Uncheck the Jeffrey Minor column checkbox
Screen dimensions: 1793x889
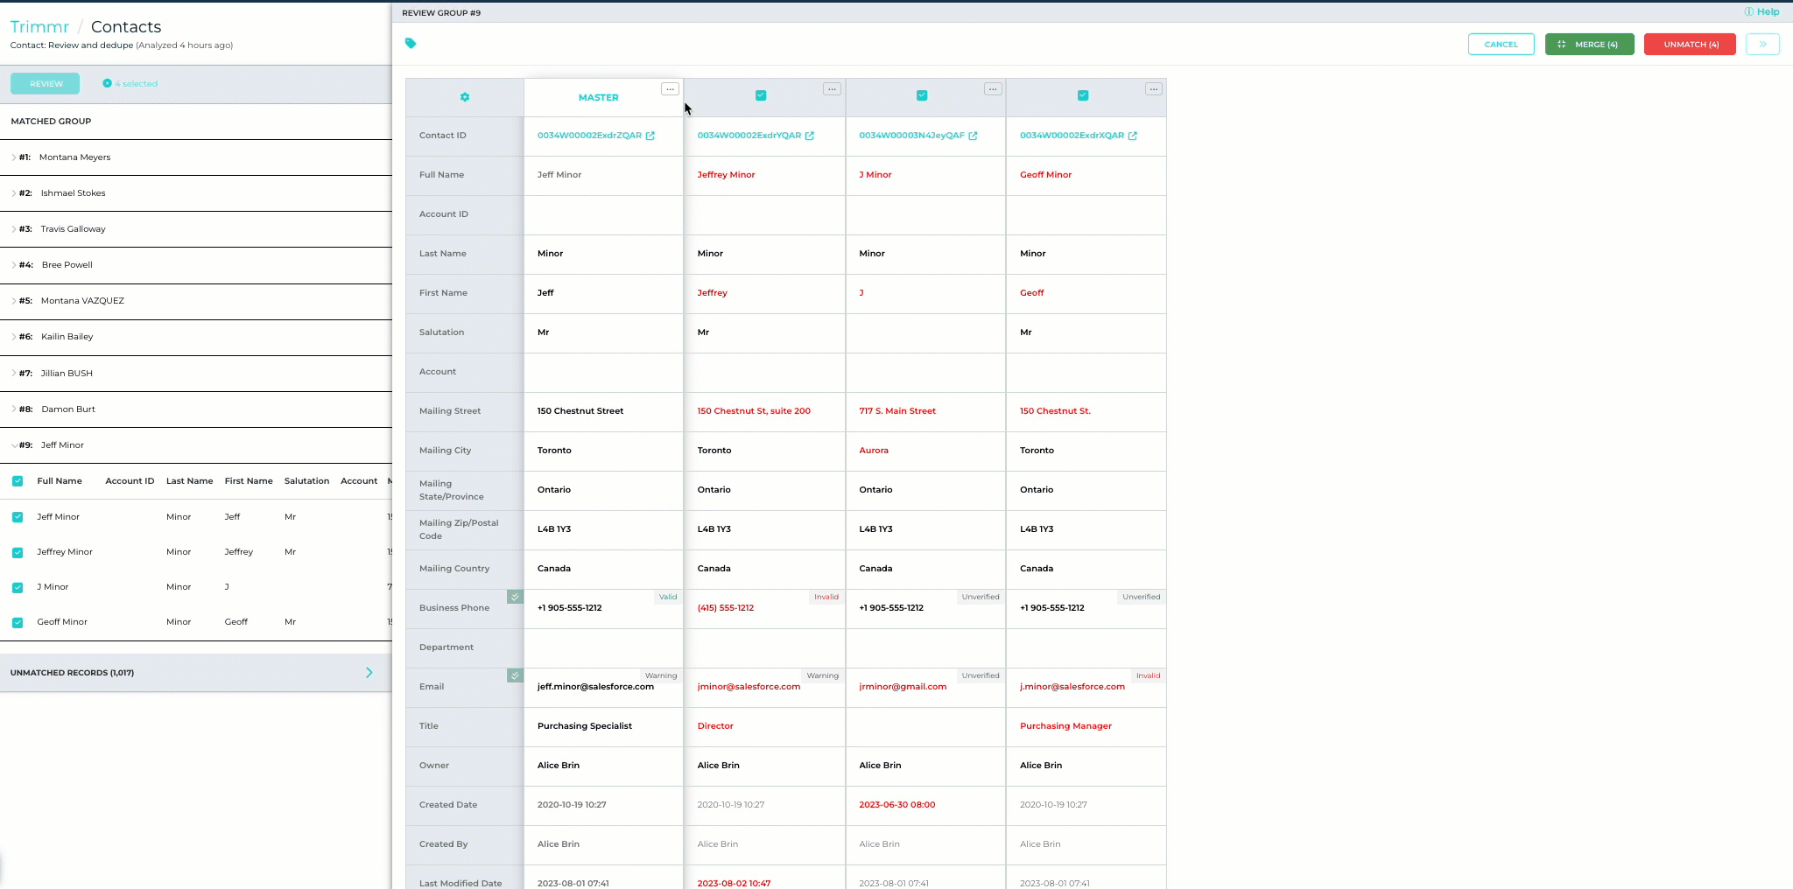761,95
